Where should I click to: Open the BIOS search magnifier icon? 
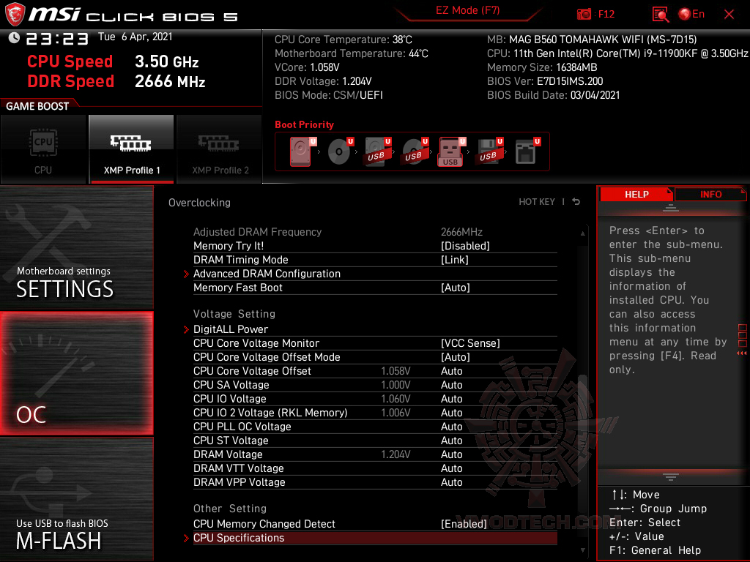pyautogui.click(x=660, y=15)
